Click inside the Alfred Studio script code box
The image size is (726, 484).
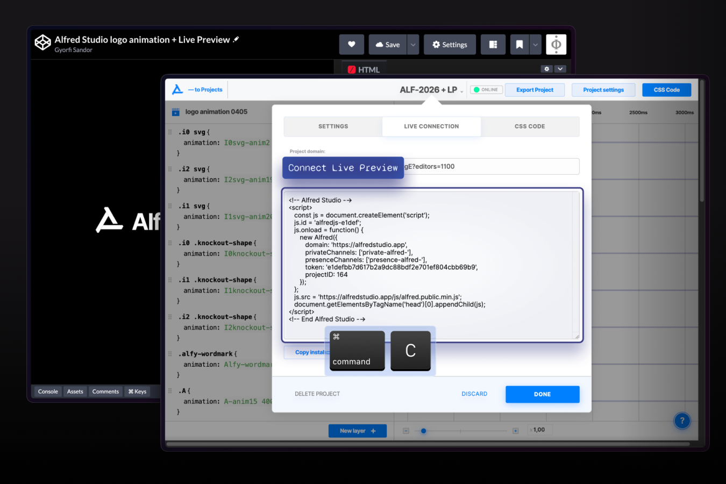point(432,265)
